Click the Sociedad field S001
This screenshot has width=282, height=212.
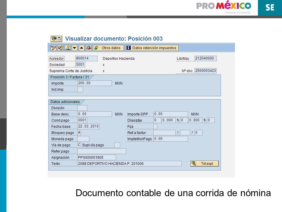click(x=80, y=64)
